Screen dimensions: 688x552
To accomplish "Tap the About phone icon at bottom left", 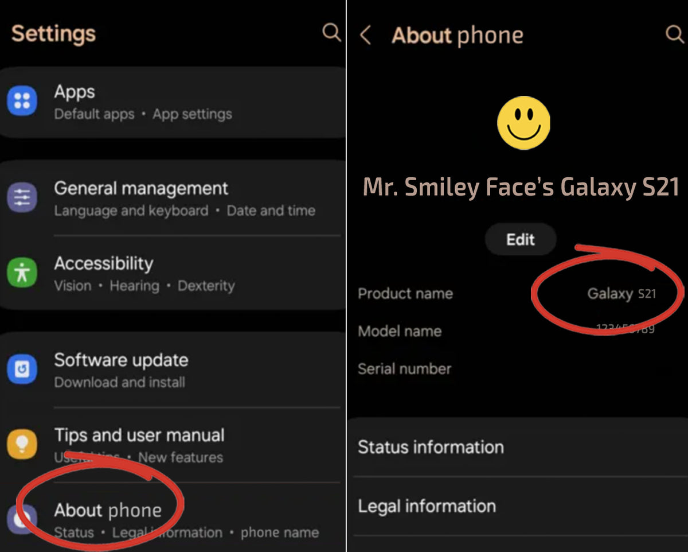I will click(22, 519).
